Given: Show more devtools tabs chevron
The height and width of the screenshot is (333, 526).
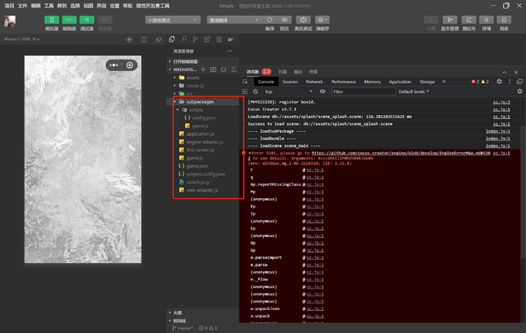Looking at the screenshot, I should click(444, 82).
